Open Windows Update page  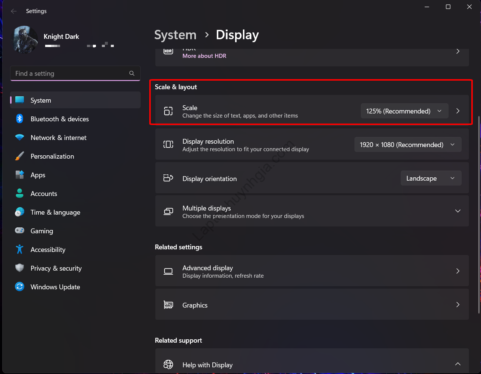click(75, 287)
